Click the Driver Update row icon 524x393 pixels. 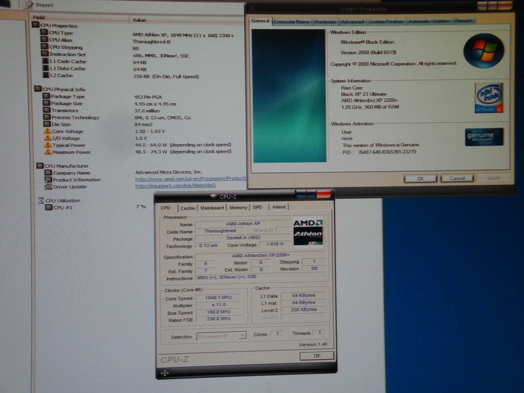[x=48, y=186]
